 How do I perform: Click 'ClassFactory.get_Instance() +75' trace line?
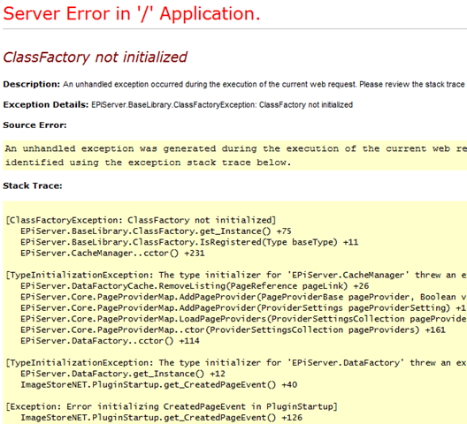point(156,231)
